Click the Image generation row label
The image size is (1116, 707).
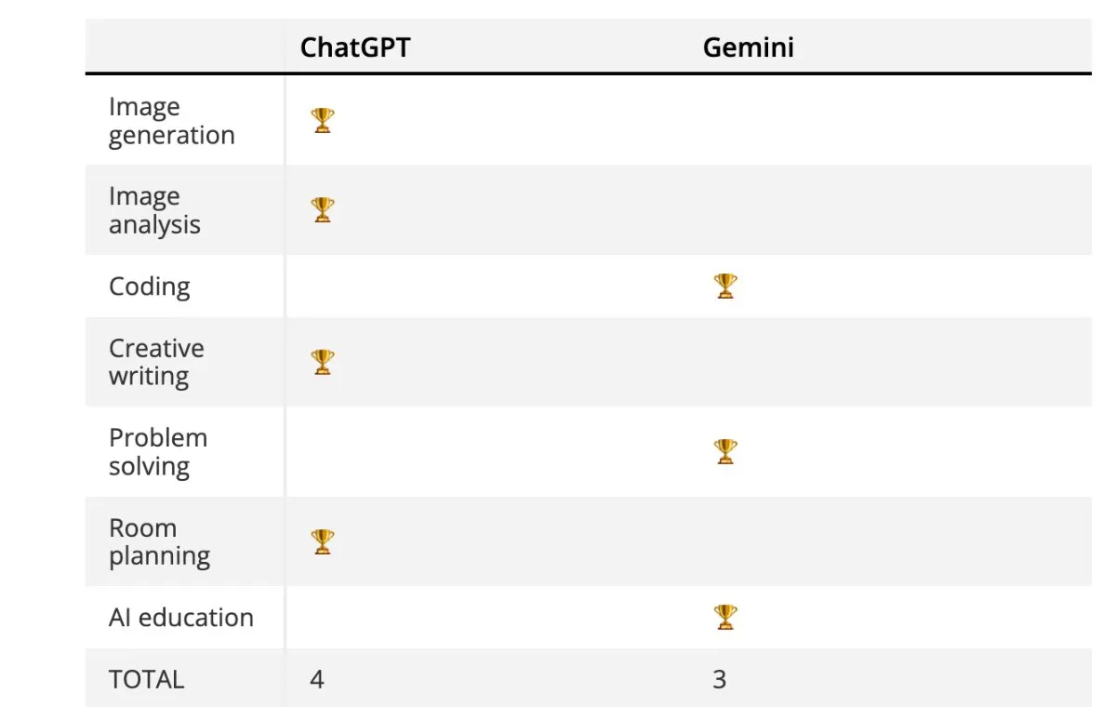(x=172, y=121)
